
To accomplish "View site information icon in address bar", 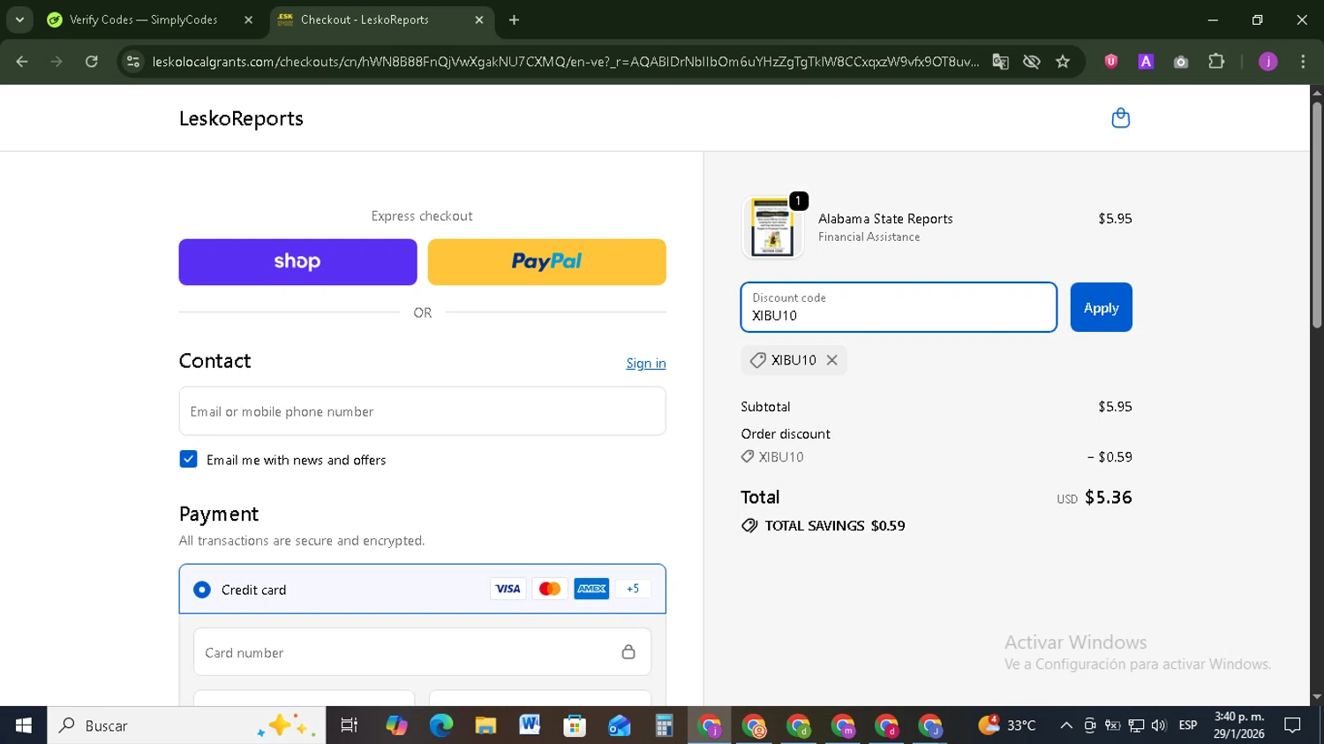I will coord(133,62).
